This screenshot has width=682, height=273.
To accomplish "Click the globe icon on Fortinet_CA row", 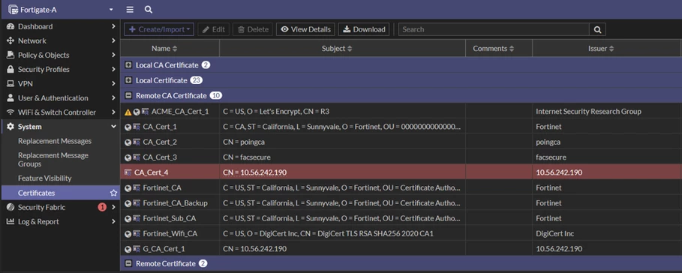I will coord(128,188).
